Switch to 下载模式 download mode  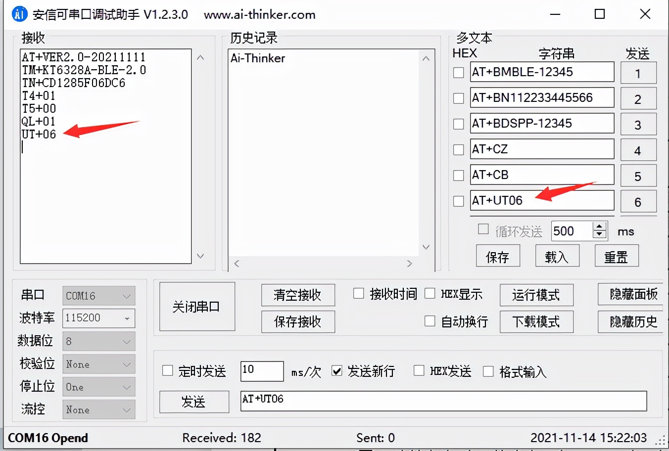click(x=536, y=321)
